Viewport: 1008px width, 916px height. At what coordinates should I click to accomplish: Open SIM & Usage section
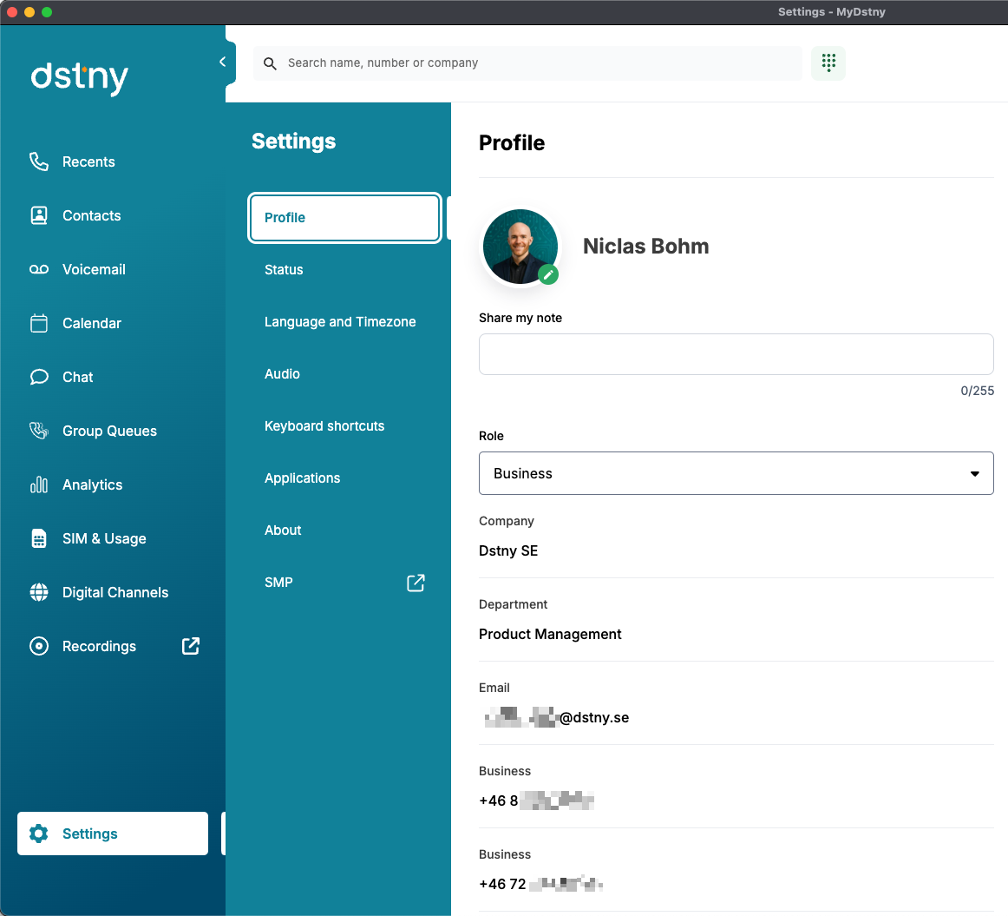click(104, 538)
